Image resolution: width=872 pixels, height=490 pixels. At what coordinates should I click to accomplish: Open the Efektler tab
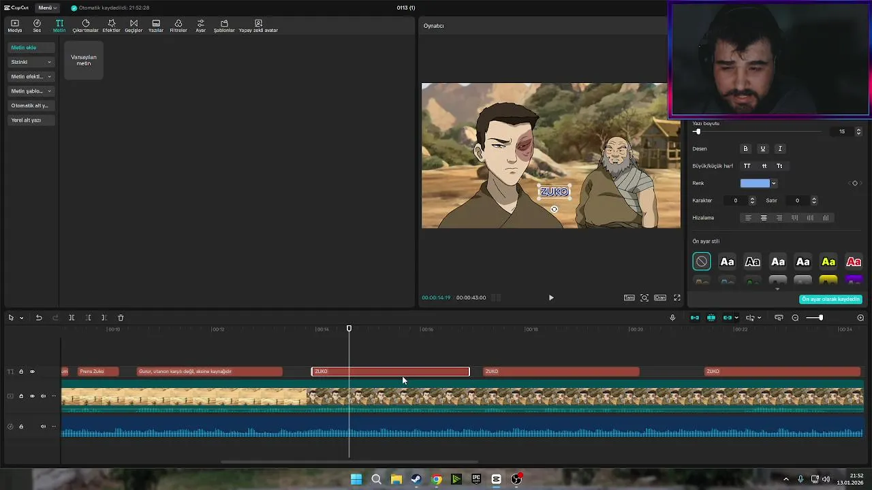[x=111, y=27]
